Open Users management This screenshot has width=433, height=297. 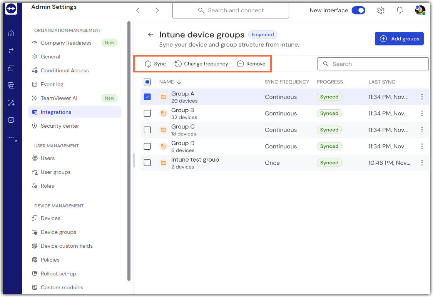(x=75, y=158)
